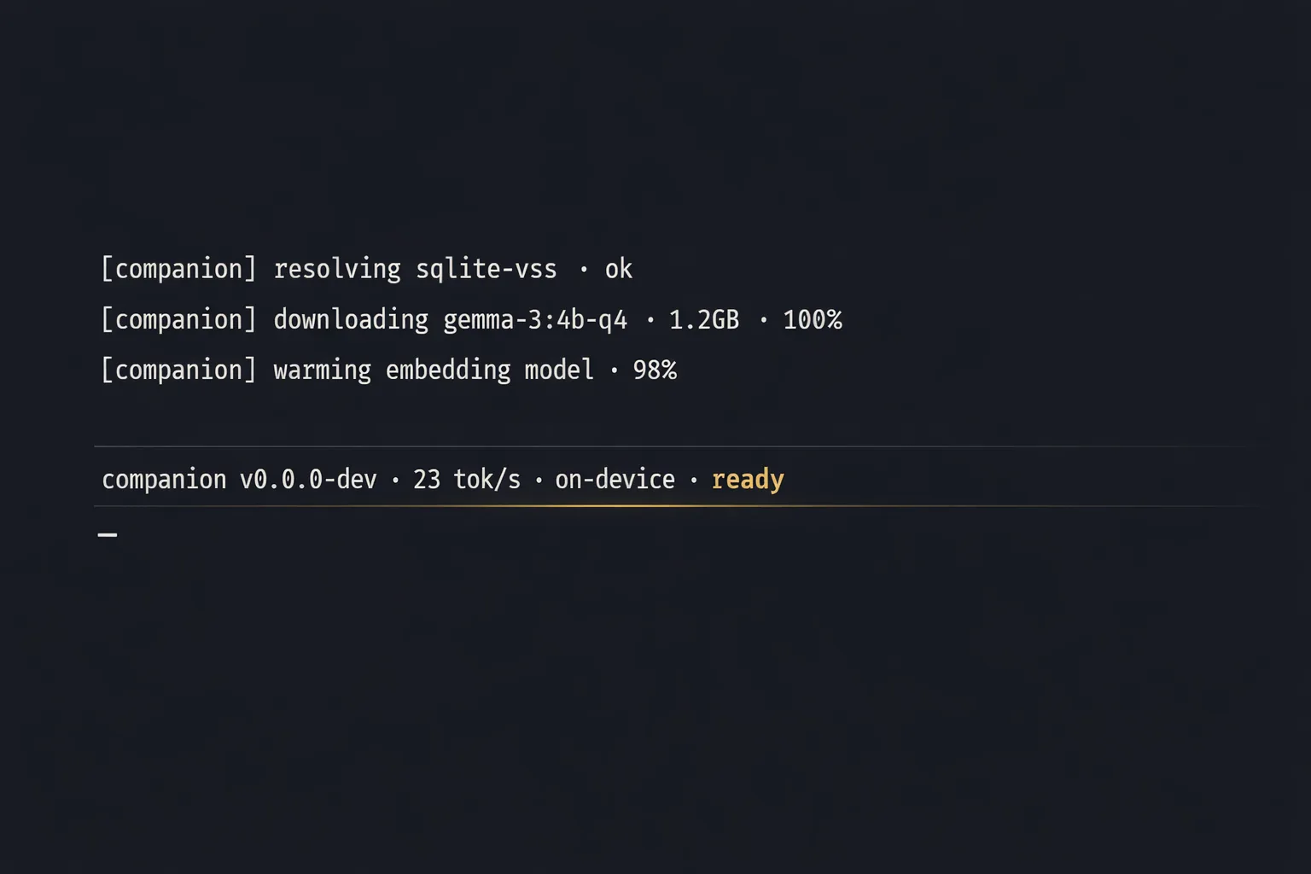Image resolution: width=1311 pixels, height=874 pixels.
Task: Click the 'gemma-3:4b-q4' model name
Action: (x=535, y=320)
